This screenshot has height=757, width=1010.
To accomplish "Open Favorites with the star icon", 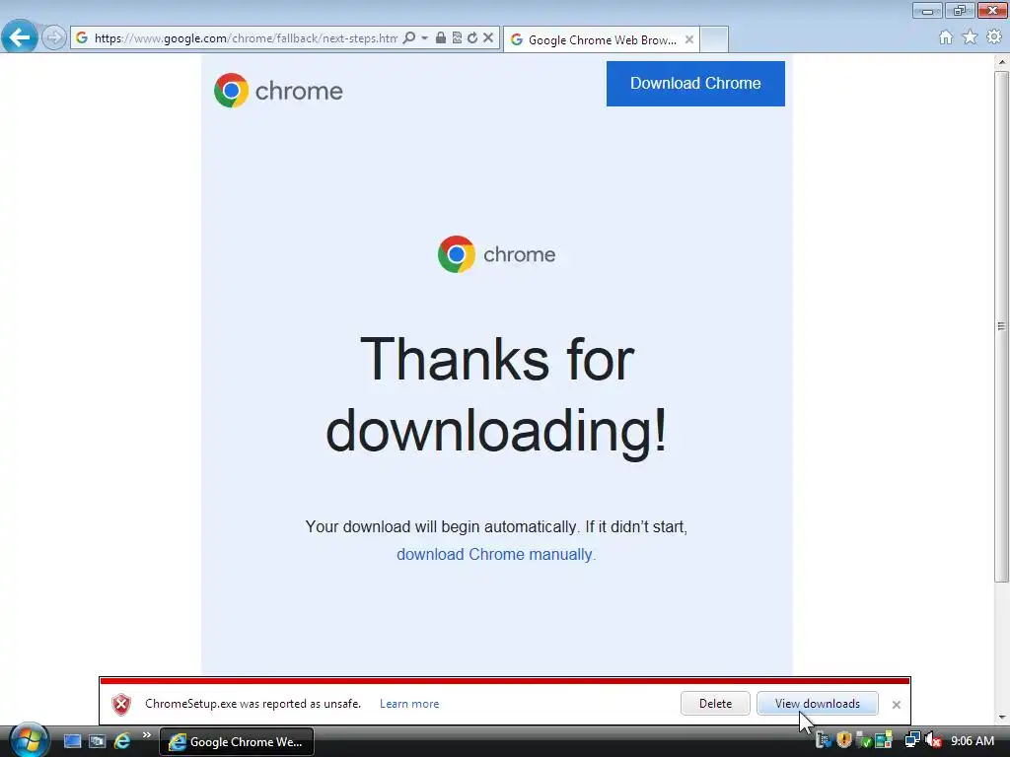I will 970,37.
